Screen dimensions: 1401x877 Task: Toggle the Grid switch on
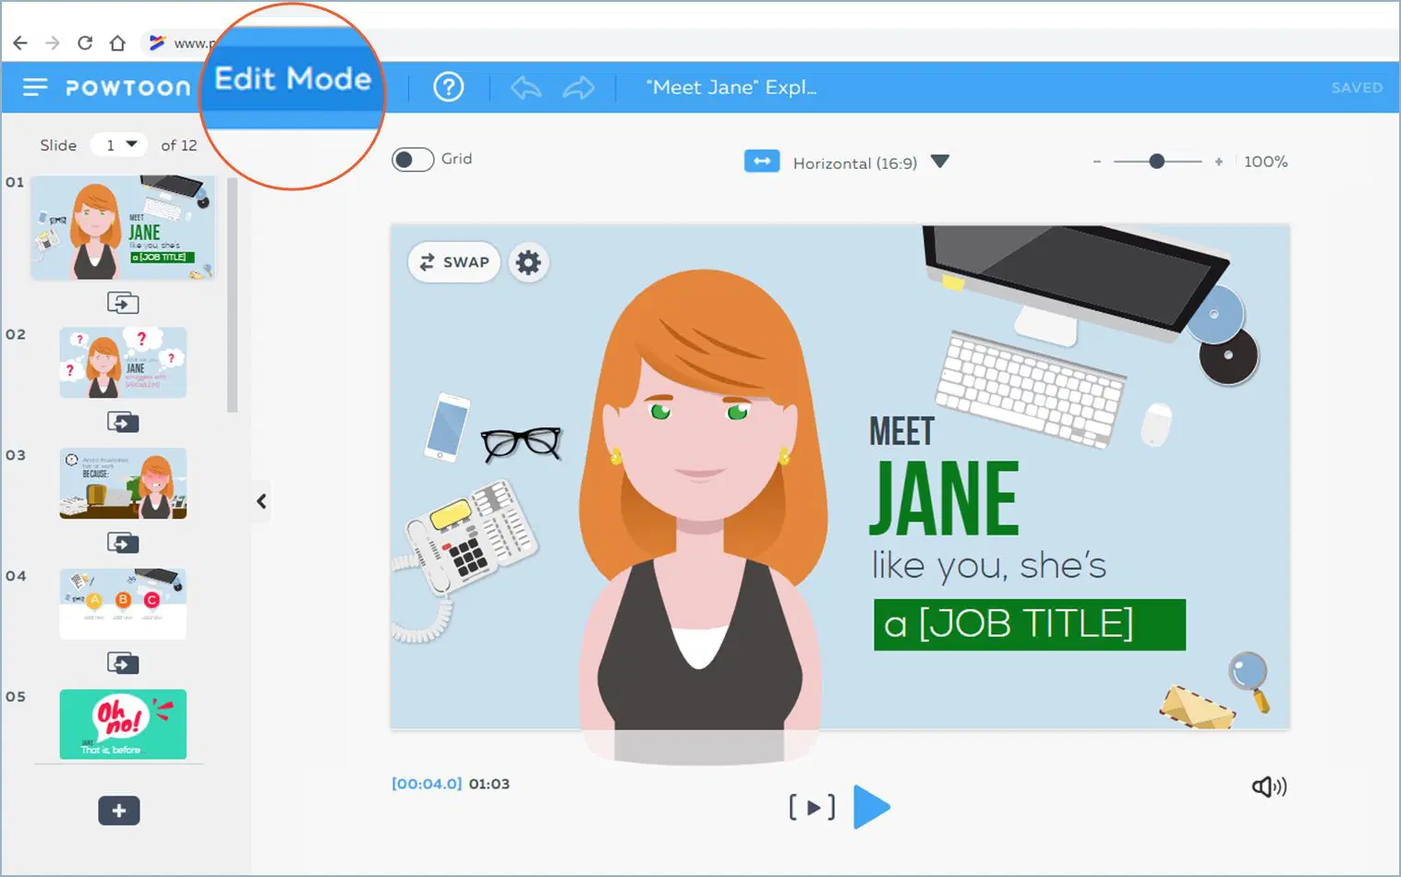point(413,160)
